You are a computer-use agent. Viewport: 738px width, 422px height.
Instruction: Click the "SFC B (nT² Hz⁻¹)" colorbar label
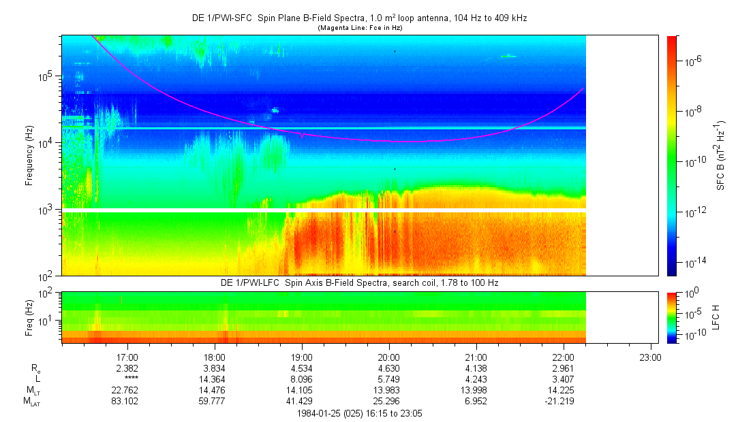(721, 155)
